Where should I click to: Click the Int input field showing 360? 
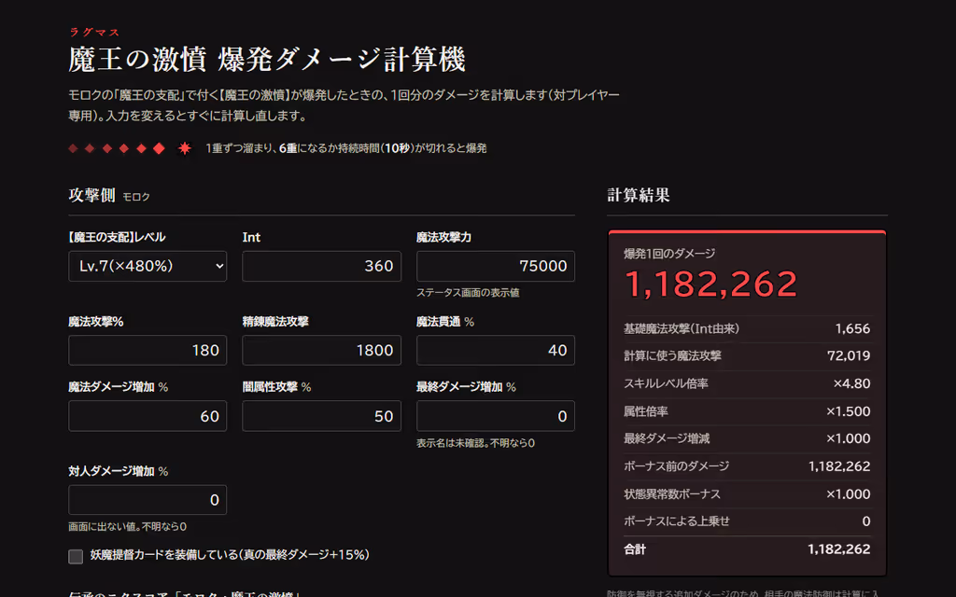(x=321, y=266)
